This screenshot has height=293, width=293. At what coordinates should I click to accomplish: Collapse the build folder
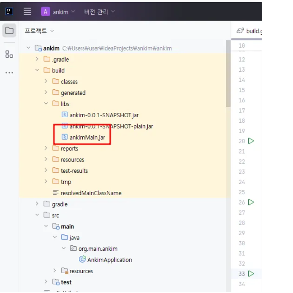[37, 70]
